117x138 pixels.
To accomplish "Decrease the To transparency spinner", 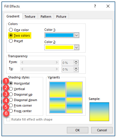I will pyautogui.click(x=76, y=71).
